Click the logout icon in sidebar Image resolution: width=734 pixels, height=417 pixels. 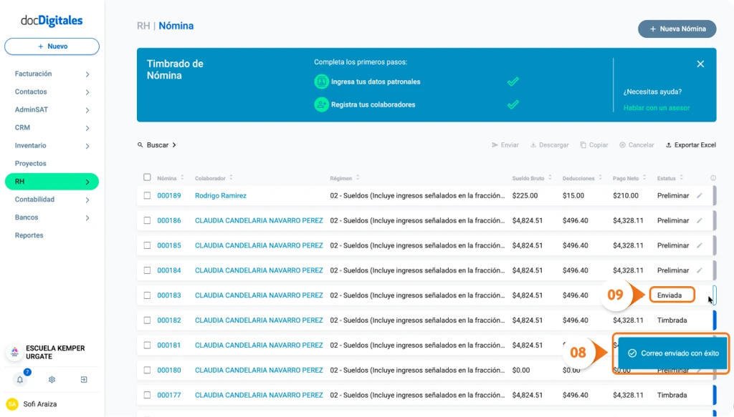point(84,380)
